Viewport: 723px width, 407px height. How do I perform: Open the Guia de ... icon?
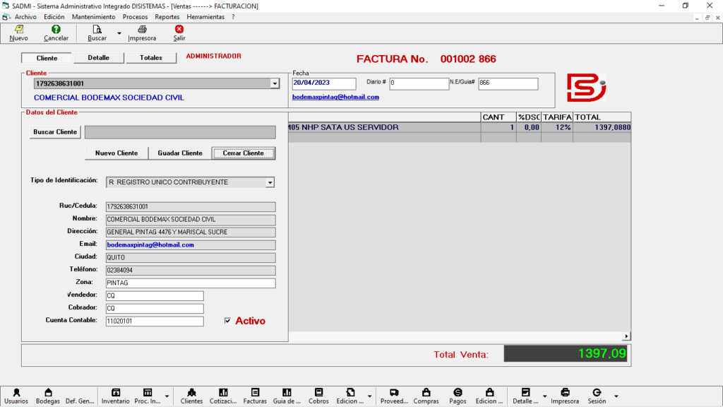287,392
